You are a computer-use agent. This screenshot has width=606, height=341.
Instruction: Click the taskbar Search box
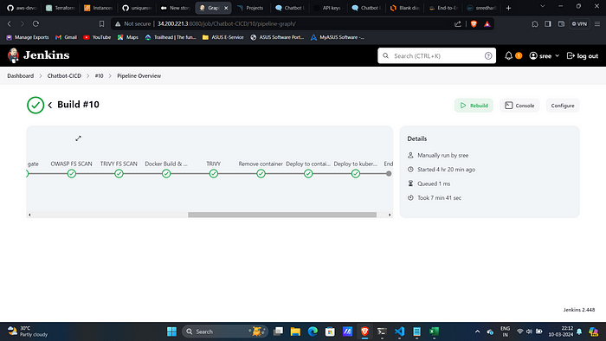click(225, 331)
